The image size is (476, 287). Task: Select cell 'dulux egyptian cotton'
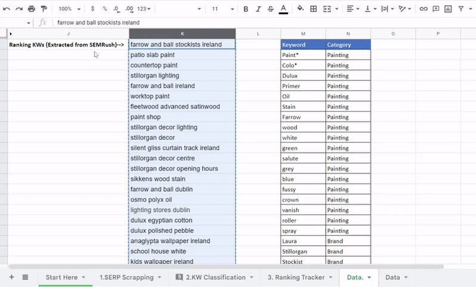pos(182,220)
